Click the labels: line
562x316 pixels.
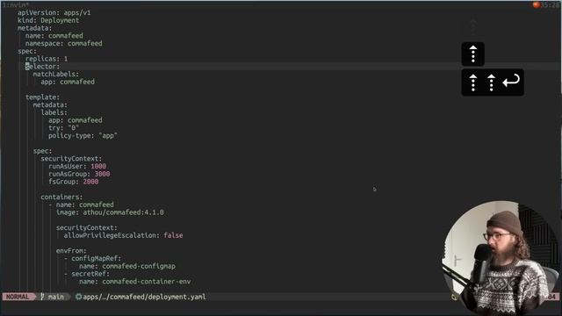54,112
